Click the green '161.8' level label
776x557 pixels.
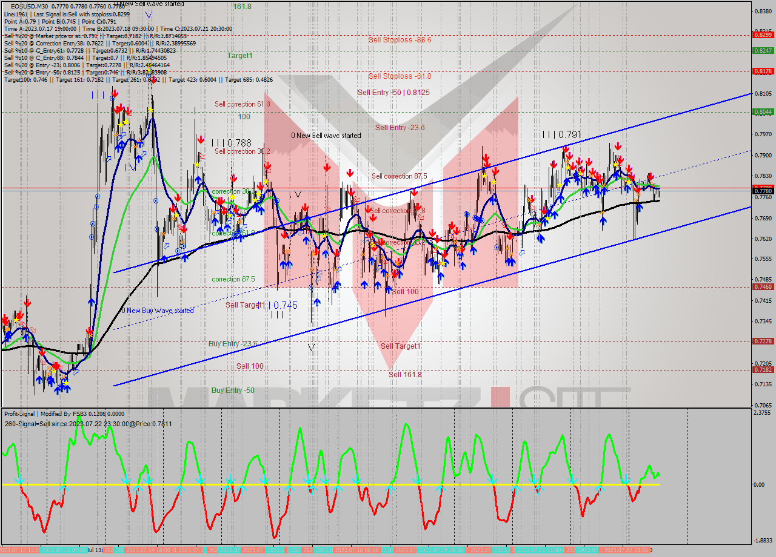click(242, 7)
